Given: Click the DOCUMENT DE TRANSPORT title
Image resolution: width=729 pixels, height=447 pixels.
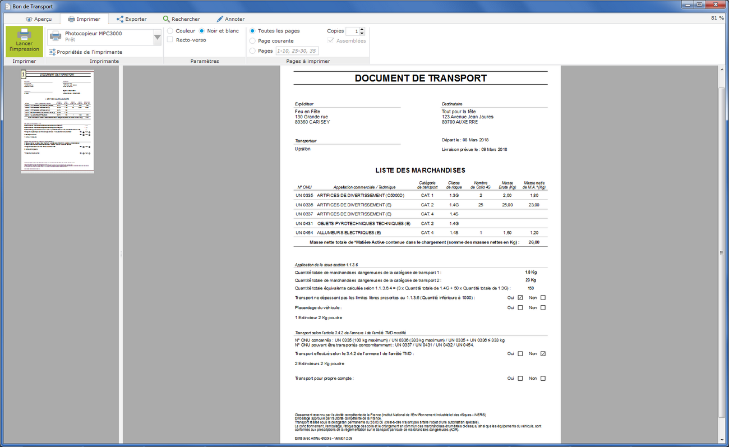Looking at the screenshot, I should click(x=421, y=79).
